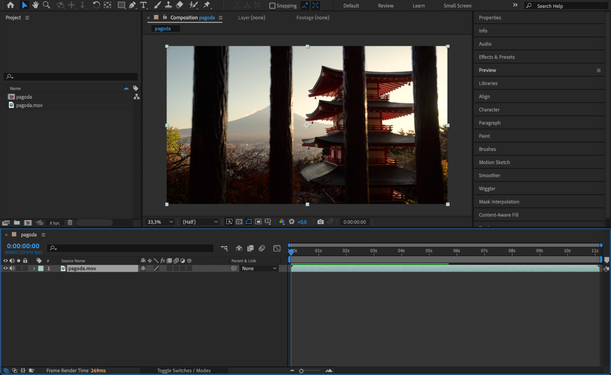Mute audio of pagoda.mov layer
This screenshot has height=375, width=611.
(12, 268)
